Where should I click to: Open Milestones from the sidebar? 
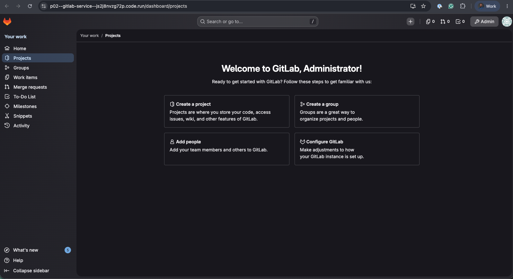point(38,106)
